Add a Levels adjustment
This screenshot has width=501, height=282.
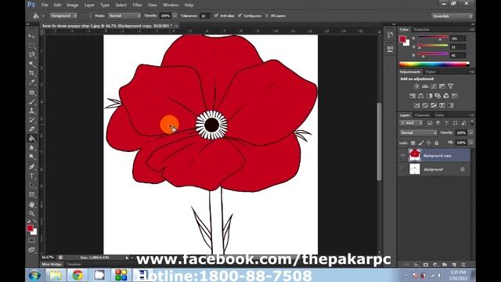(x=425, y=86)
